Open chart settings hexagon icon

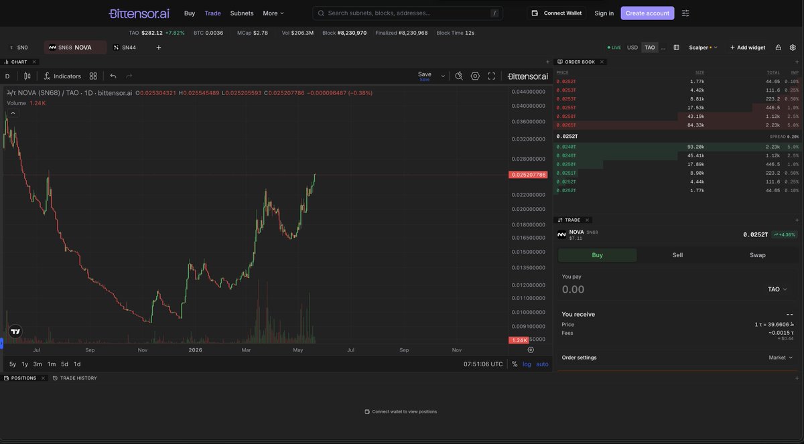[x=475, y=76]
